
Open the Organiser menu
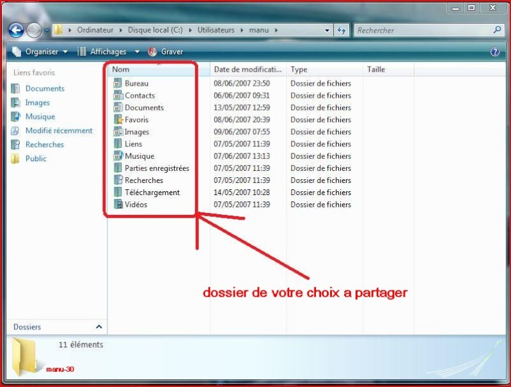[x=40, y=52]
